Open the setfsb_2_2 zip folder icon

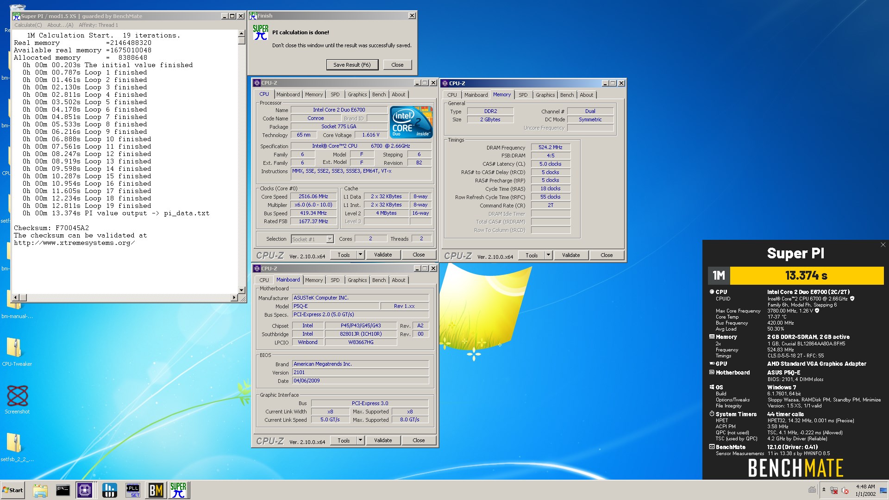[17, 447]
